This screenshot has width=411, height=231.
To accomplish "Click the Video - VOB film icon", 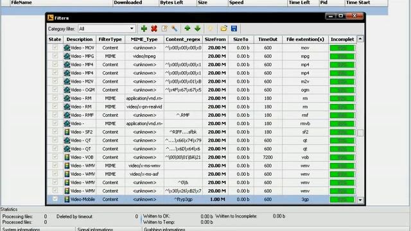I will [67, 157].
